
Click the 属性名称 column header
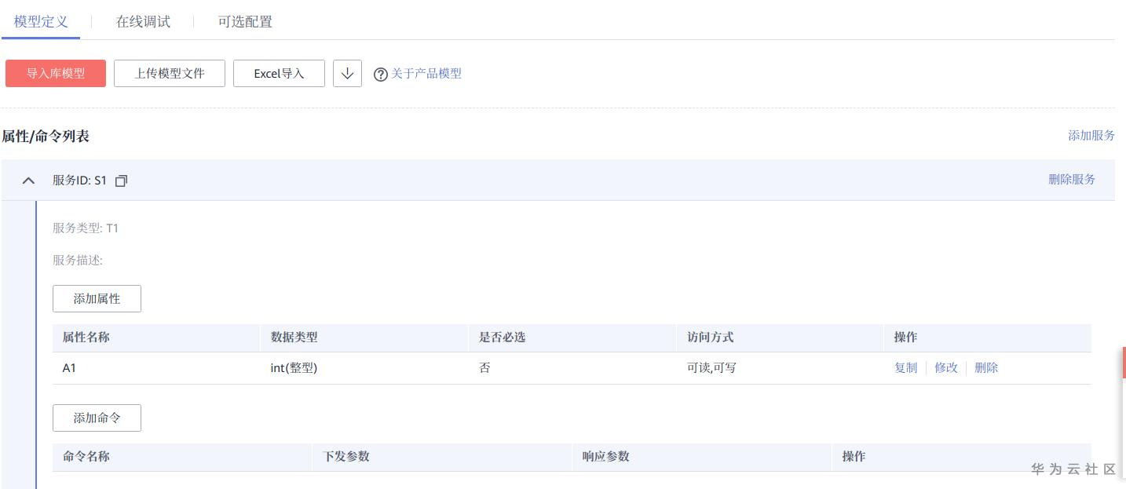point(86,338)
